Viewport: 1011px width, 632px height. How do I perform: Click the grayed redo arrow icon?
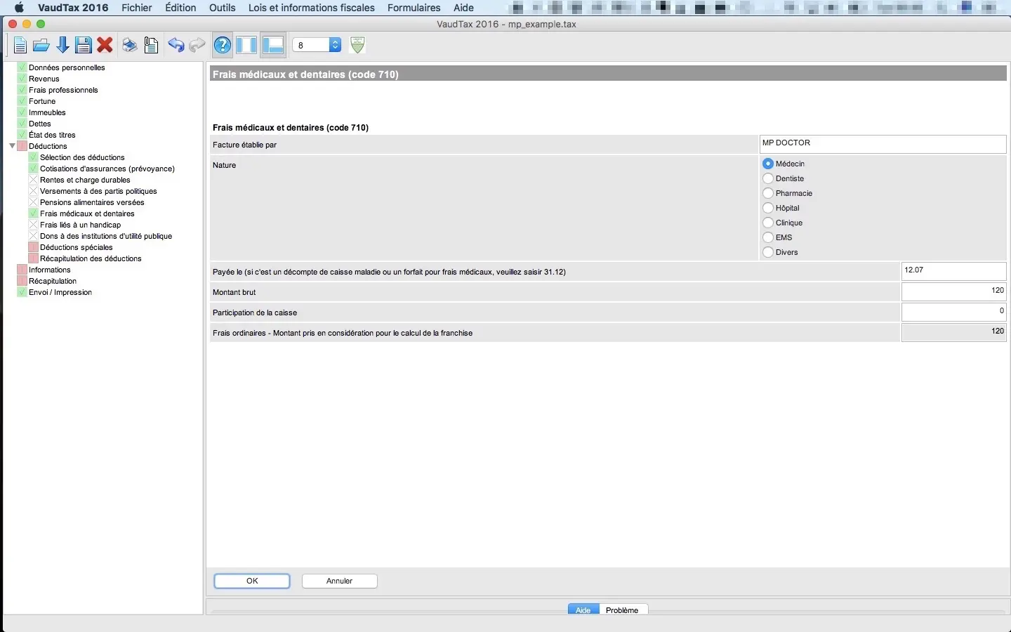coord(197,46)
